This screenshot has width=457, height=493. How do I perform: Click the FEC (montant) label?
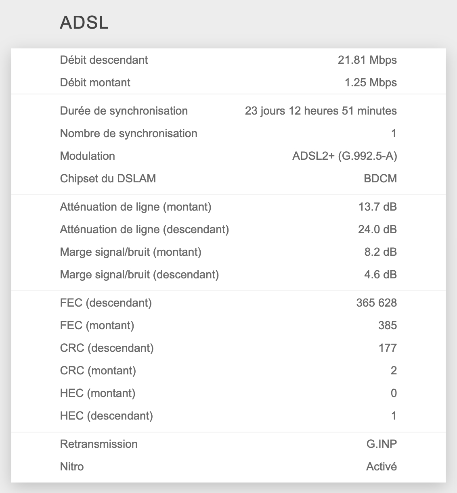tap(97, 326)
